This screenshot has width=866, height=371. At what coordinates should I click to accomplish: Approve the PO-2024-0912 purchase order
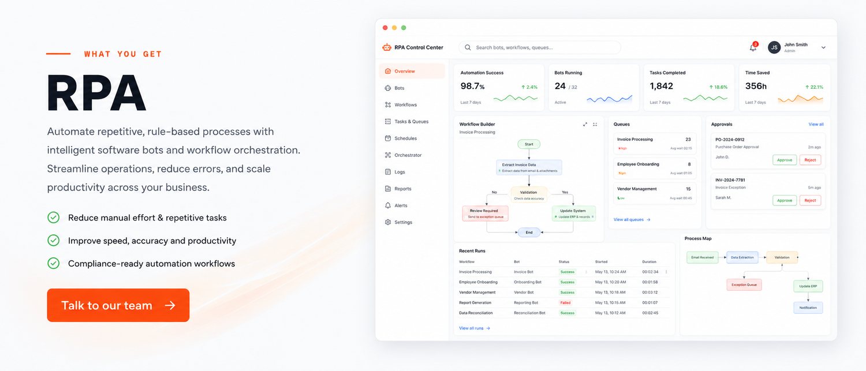click(x=785, y=160)
